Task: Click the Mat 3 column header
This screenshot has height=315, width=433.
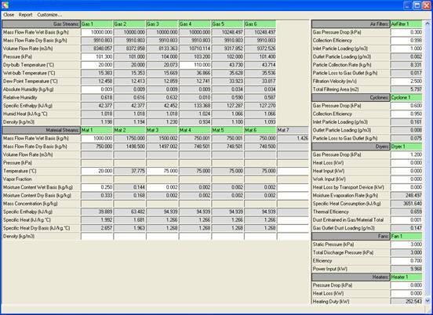Action: [162, 130]
